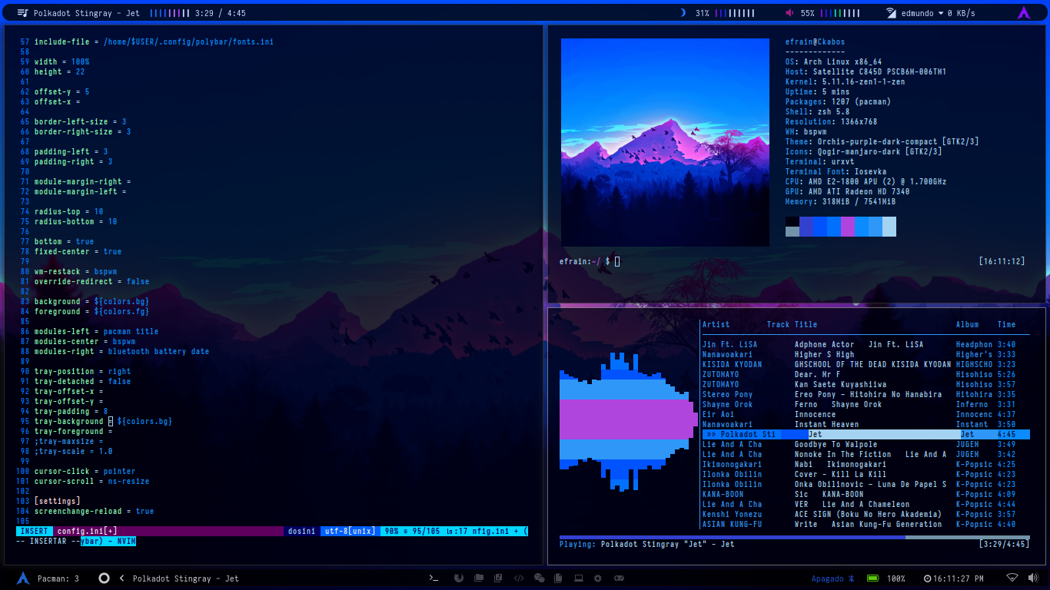Click the Artist column header
1050x590 pixels.
716,324
